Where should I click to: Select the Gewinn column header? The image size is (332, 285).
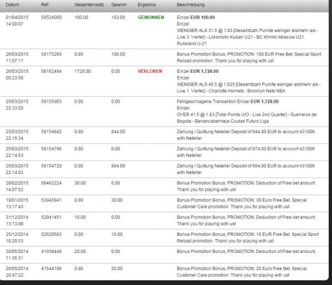(x=118, y=4)
